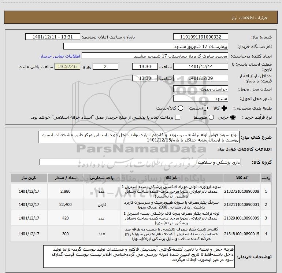
Task: Select item code 2132111010890001
Action: 242,204
